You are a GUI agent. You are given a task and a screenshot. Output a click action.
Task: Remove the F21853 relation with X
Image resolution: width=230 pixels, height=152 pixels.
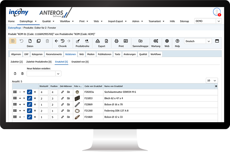(x=35, y=98)
